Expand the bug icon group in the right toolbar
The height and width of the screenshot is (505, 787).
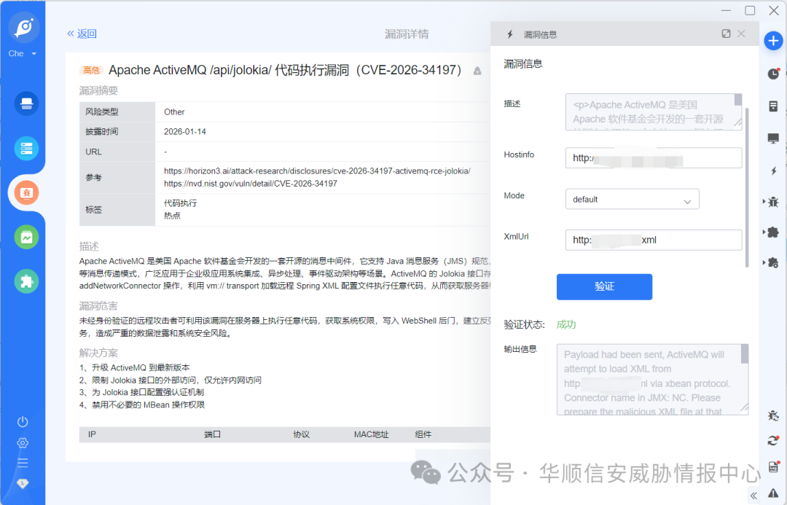click(x=771, y=202)
